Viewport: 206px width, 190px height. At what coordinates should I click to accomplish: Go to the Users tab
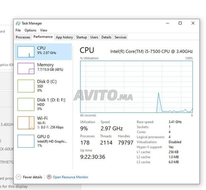pos(94,37)
